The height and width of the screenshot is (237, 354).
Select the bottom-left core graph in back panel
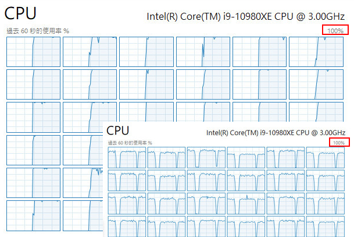point(33,215)
